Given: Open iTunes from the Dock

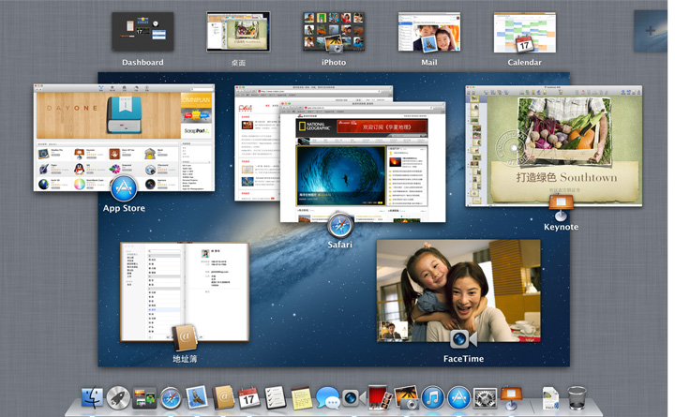Looking at the screenshot, I should pos(432,397).
